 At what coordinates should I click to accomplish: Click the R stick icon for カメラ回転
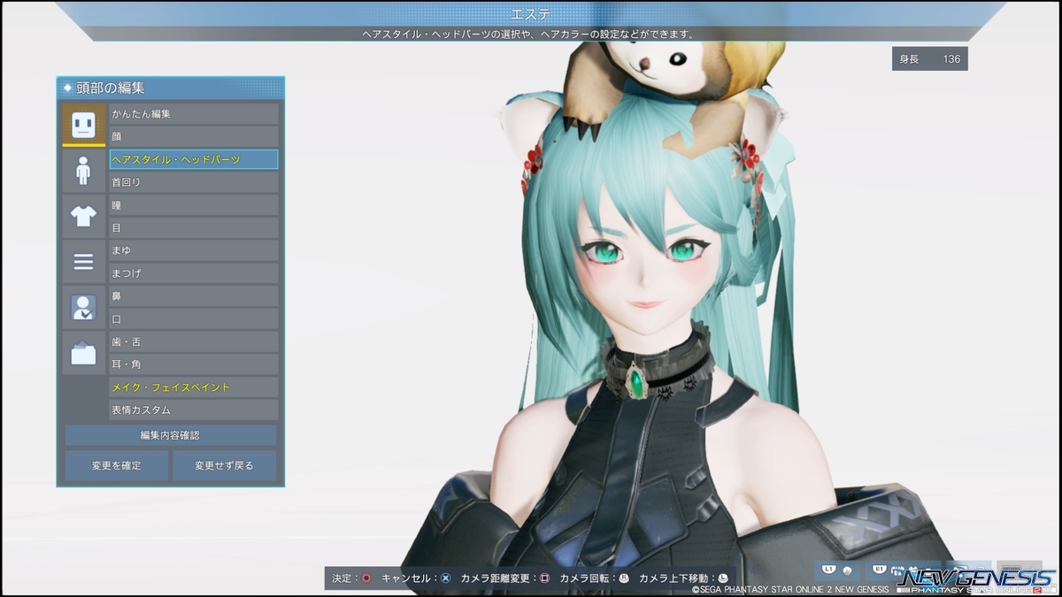coord(623,578)
